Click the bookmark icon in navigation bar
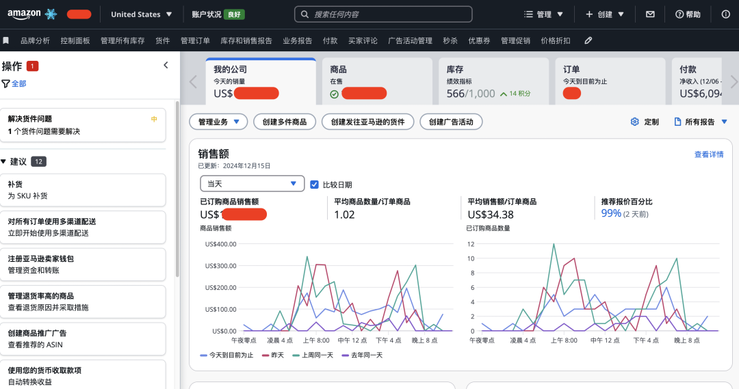739x389 pixels. click(5, 40)
